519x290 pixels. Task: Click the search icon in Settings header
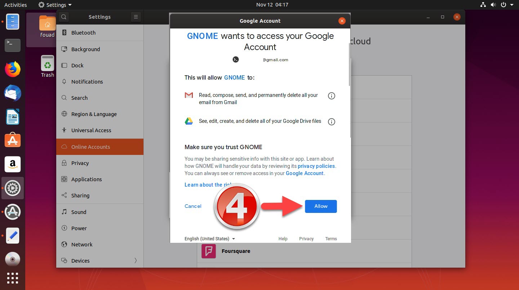pos(63,17)
